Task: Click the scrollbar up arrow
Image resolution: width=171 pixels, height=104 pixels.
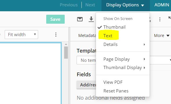Action: 66,44
